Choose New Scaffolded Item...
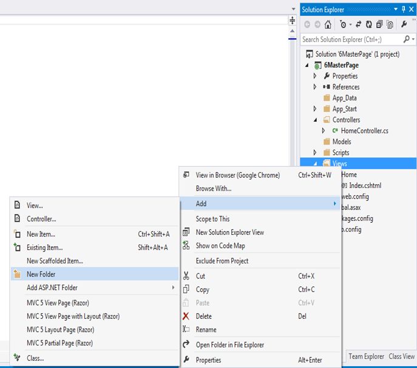This screenshot has width=417, height=368. coord(95,260)
